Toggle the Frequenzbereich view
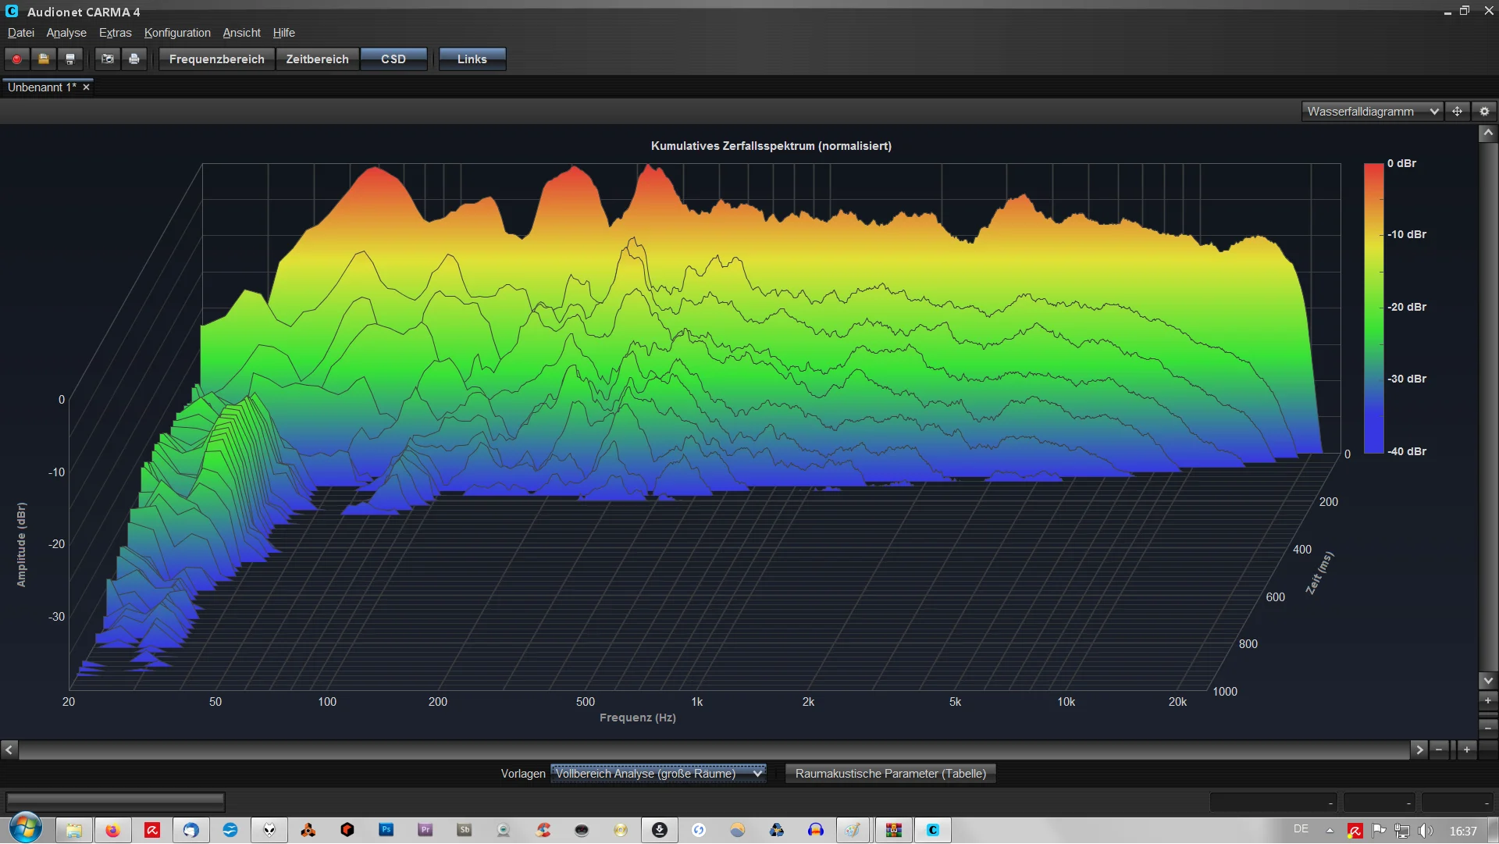 pos(217,59)
